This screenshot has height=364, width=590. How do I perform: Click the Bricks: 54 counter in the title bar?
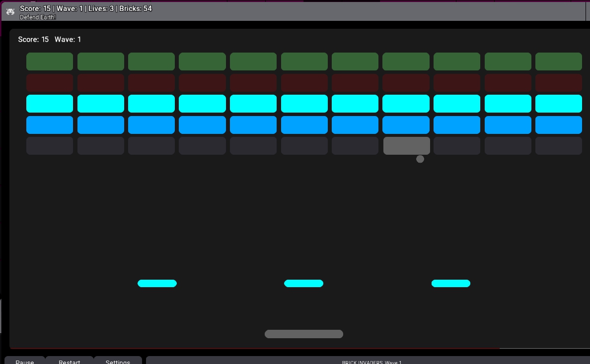click(136, 8)
